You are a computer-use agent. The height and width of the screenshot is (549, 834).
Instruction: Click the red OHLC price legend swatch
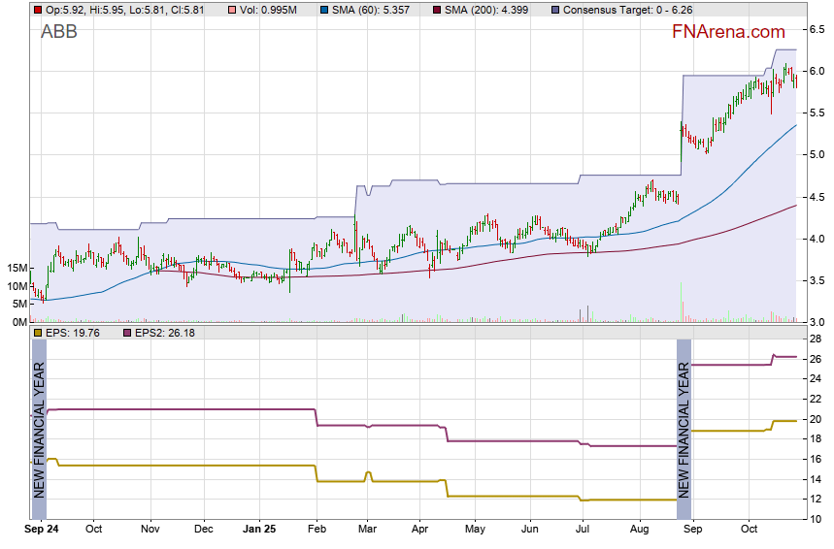(x=38, y=10)
